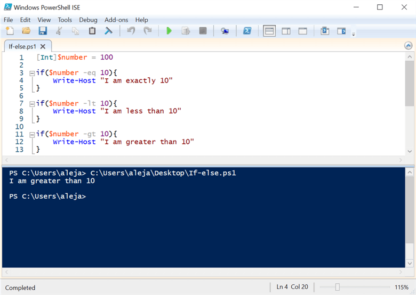This screenshot has width=416, height=295.
Task: Click the -eq operator on line 3
Action: [x=90, y=73]
